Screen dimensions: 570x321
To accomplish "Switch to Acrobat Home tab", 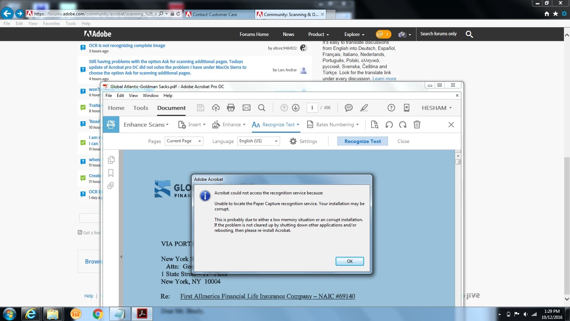I will 116,108.
